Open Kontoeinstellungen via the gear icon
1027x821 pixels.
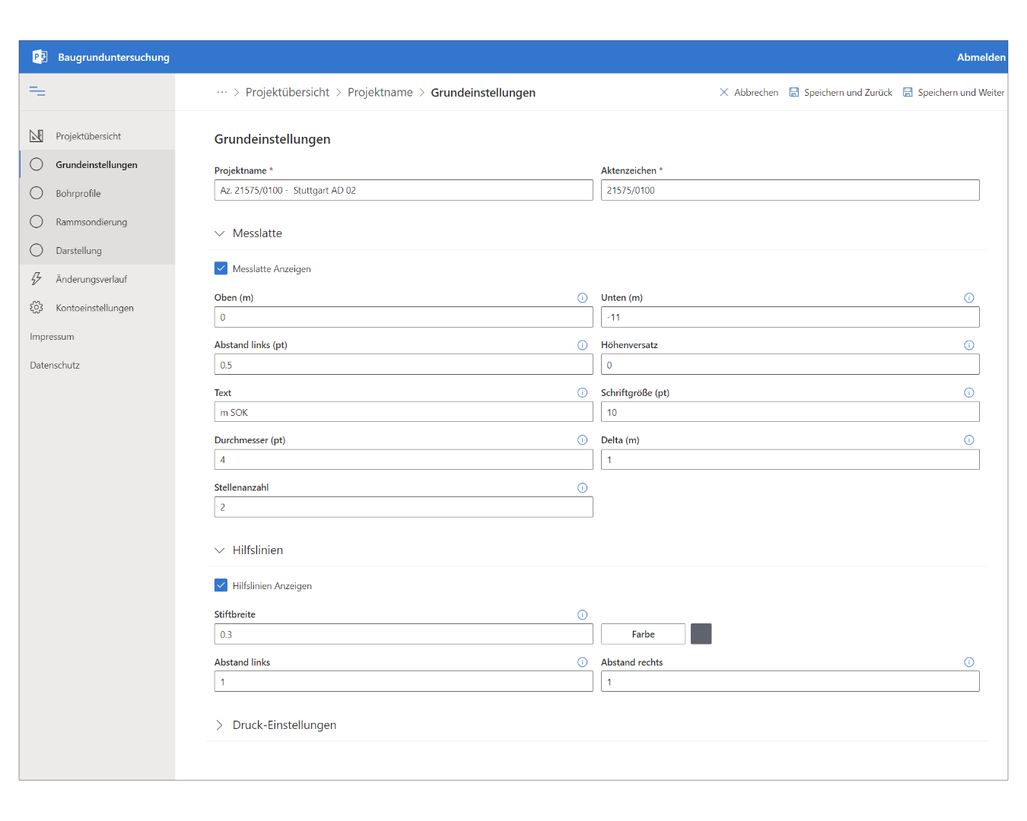37,308
